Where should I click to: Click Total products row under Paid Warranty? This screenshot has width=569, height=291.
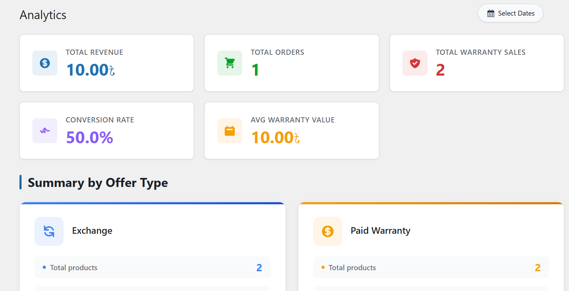(x=431, y=267)
